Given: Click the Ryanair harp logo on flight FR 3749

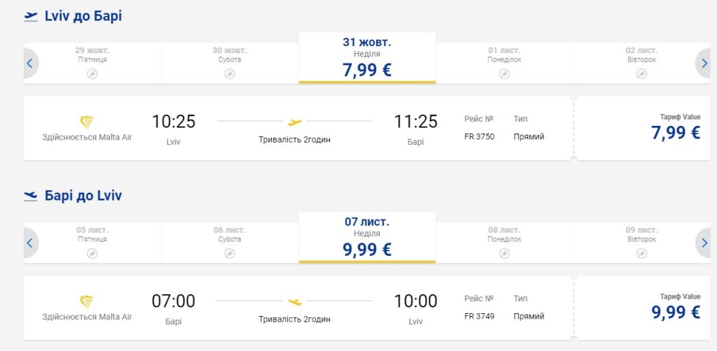Looking at the screenshot, I should pyautogui.click(x=87, y=301).
